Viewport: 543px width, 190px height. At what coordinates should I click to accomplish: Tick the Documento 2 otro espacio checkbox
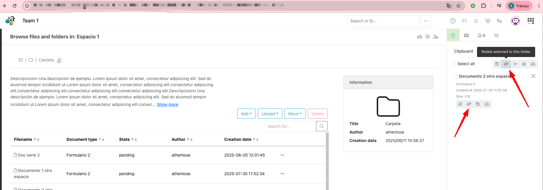coord(455,77)
